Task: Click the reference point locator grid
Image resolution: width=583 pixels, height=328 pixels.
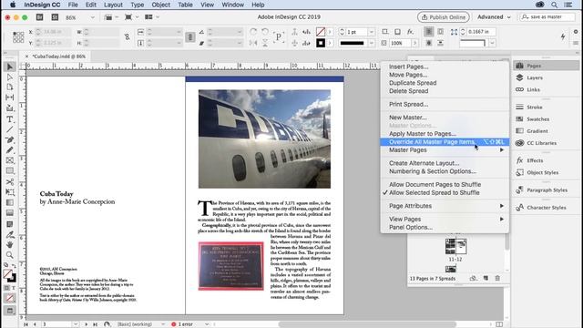Action: click(x=18, y=37)
